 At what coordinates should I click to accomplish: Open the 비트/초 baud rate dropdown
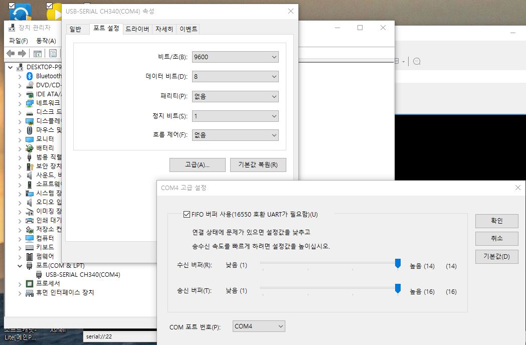235,57
